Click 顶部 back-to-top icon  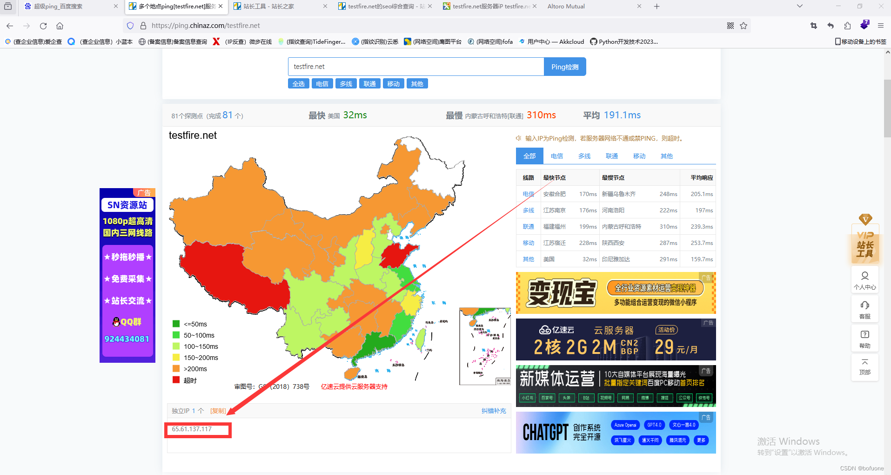coord(865,367)
